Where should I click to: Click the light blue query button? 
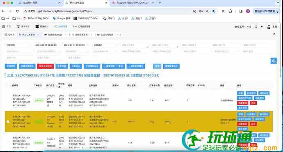pos(157,66)
